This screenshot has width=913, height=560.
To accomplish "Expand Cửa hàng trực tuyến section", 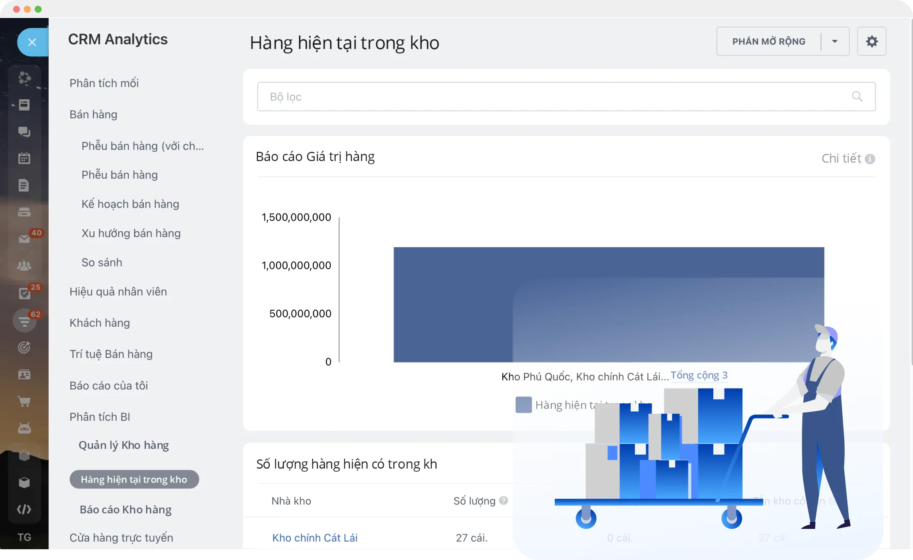I will point(121,538).
